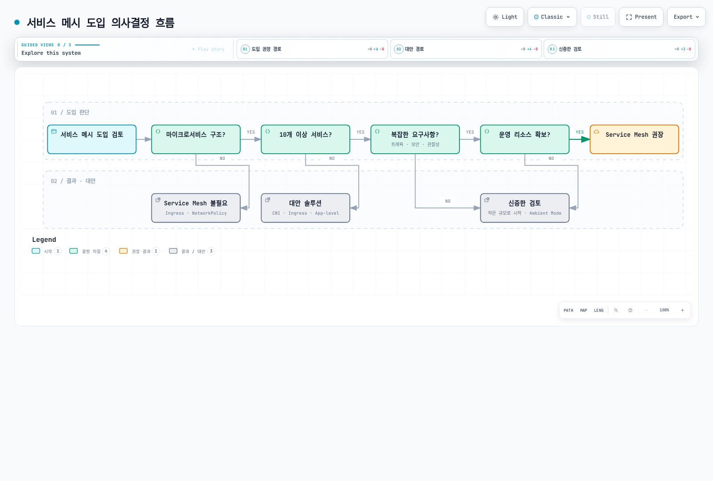The width and height of the screenshot is (713, 481).
Task: Toggle the Still animation button
Action: (598, 17)
